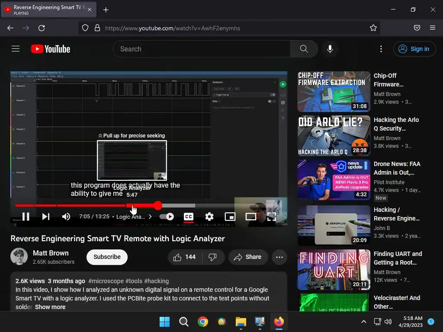Enable miniplayer mode

point(230,217)
